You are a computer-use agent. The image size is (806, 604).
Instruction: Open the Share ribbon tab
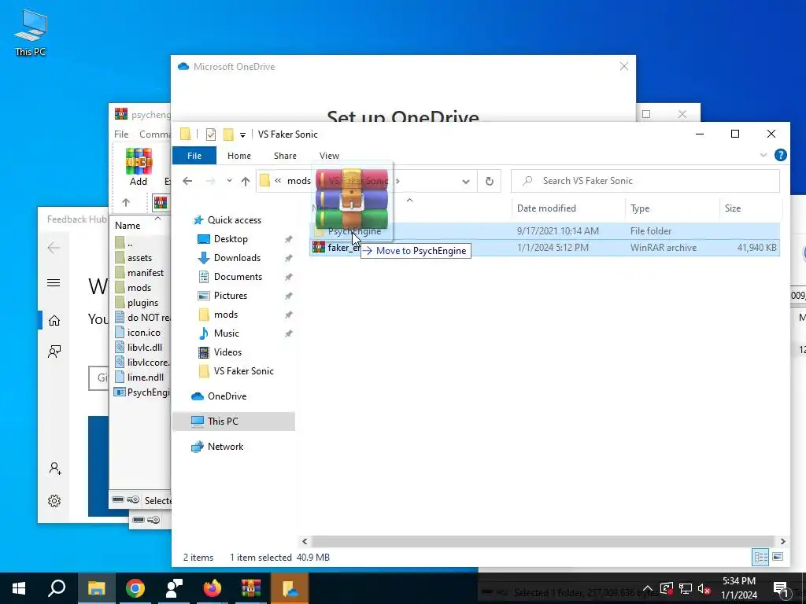coord(285,156)
